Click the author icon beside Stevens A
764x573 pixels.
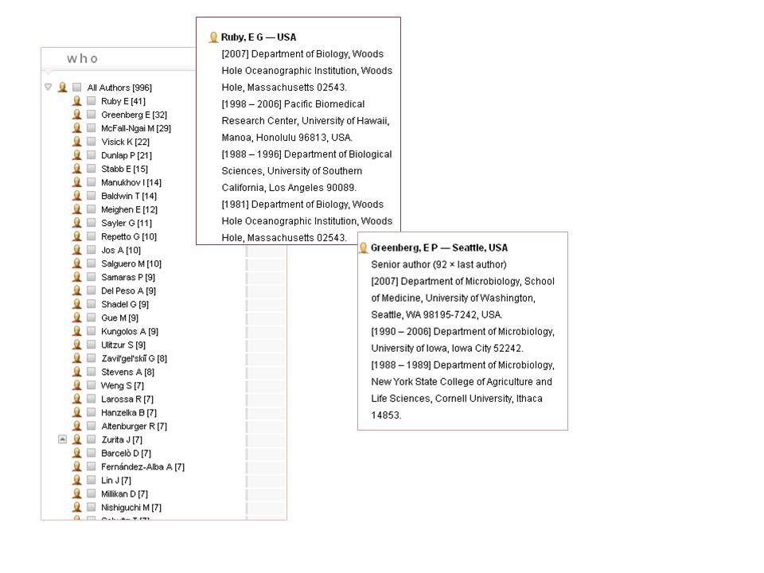(77, 372)
